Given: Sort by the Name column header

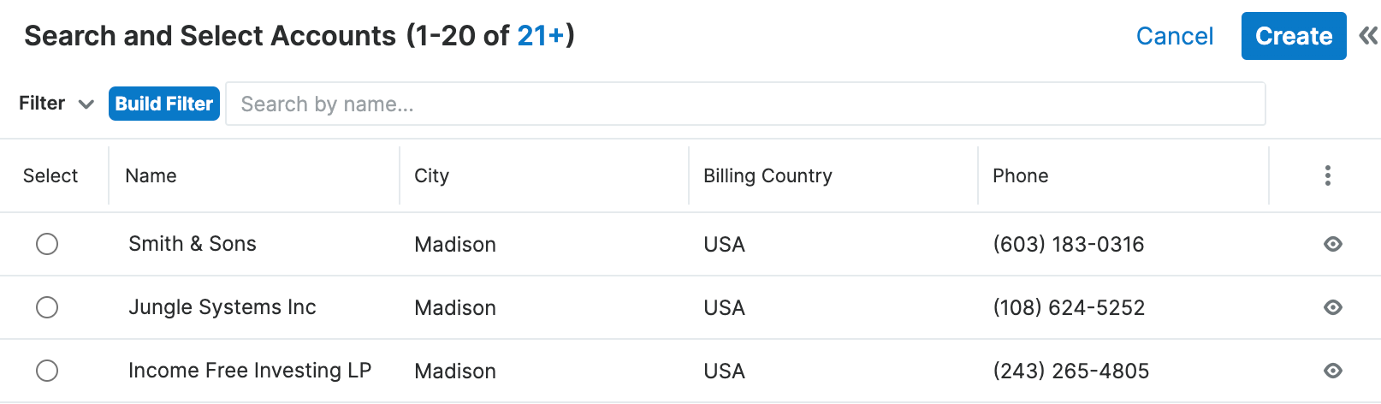Looking at the screenshot, I should (151, 175).
